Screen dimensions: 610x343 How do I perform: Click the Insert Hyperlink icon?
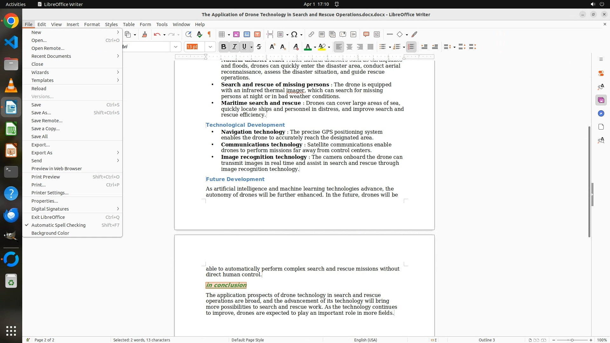(311, 34)
